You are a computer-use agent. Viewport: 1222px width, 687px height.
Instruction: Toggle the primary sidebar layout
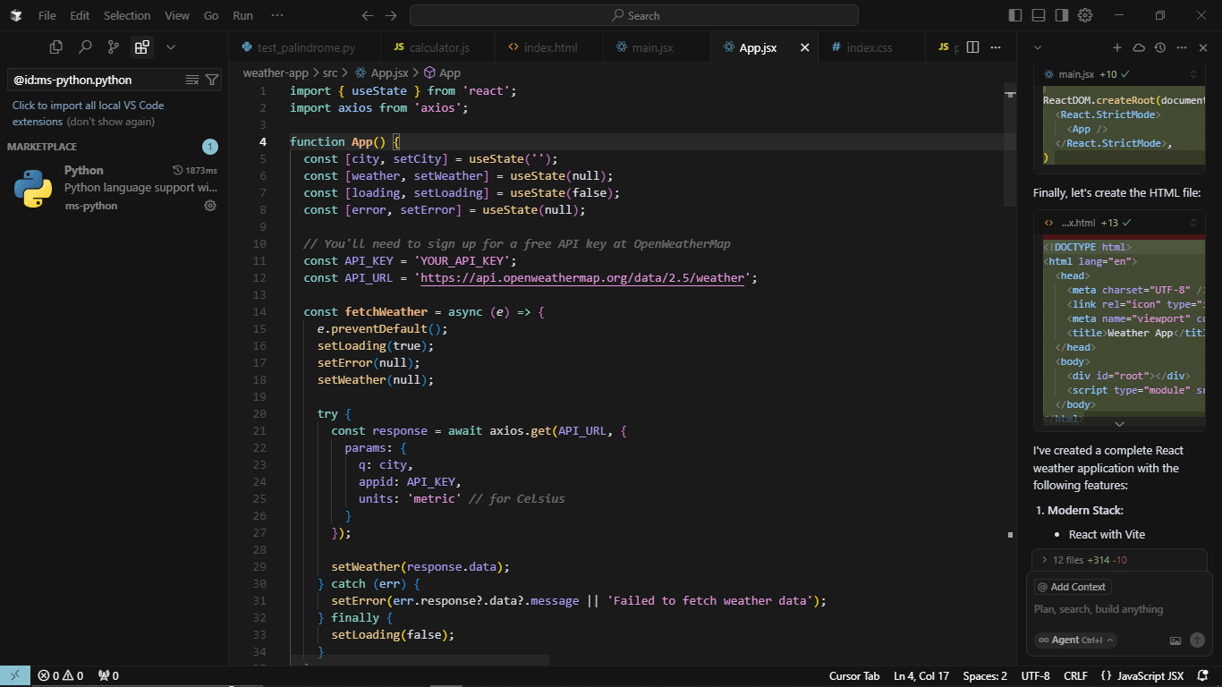pyautogui.click(x=1015, y=15)
